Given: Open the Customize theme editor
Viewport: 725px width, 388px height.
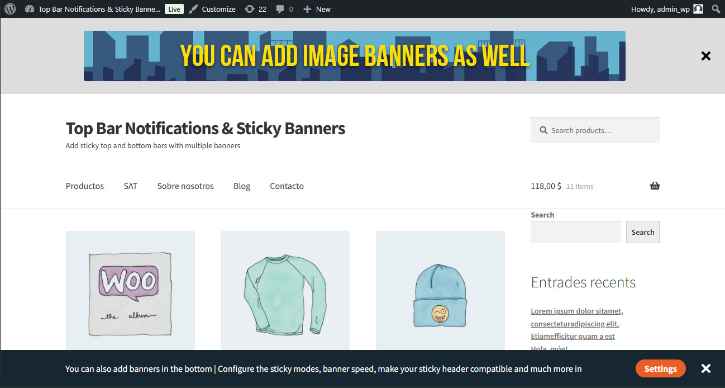Looking at the screenshot, I should [212, 9].
